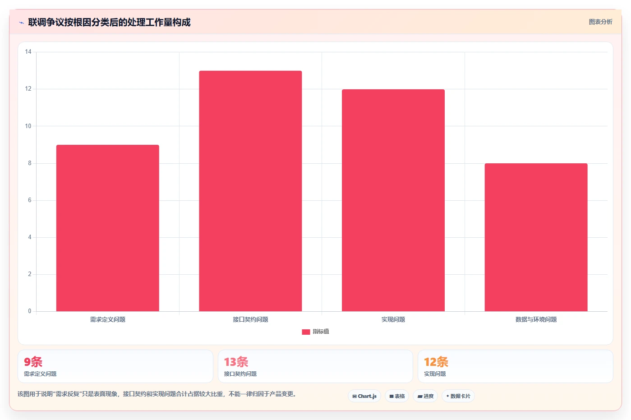Click the x-axis label 数据与环境问题
Screen dimensions: 631x420
536,319
